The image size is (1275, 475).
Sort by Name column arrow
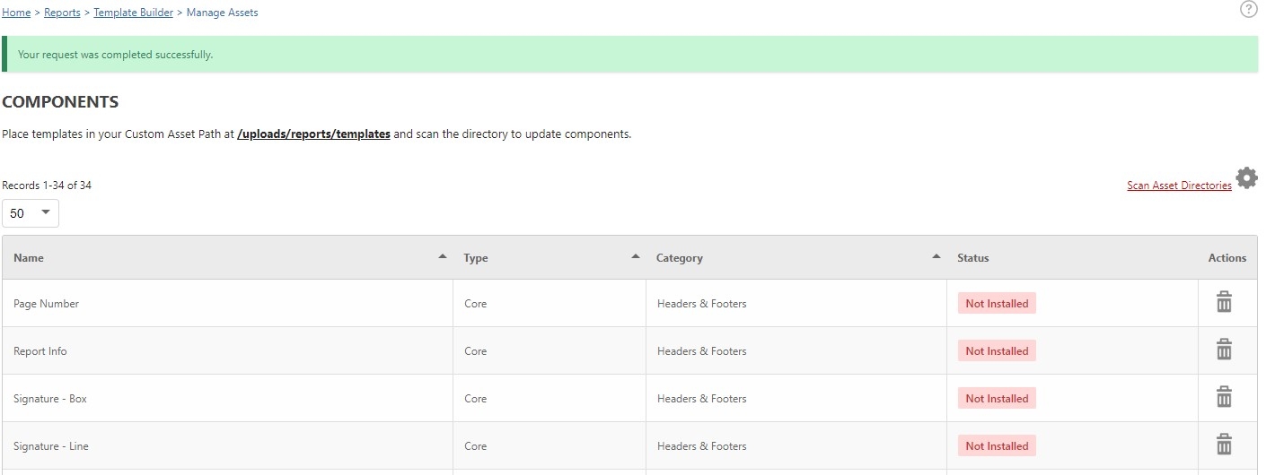(x=442, y=256)
